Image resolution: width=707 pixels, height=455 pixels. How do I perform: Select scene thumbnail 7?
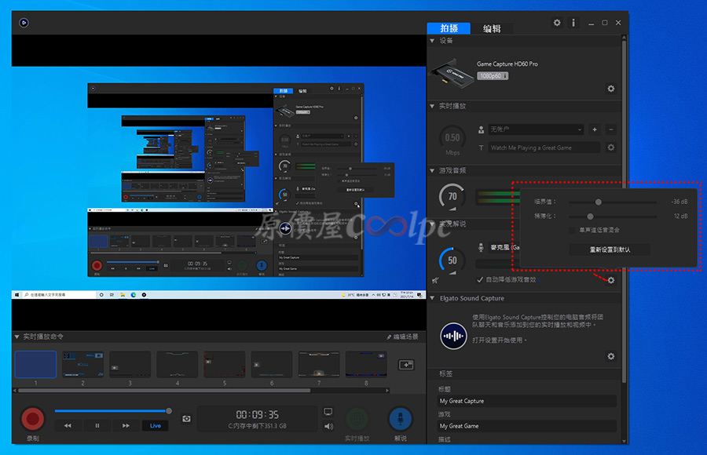click(x=319, y=364)
